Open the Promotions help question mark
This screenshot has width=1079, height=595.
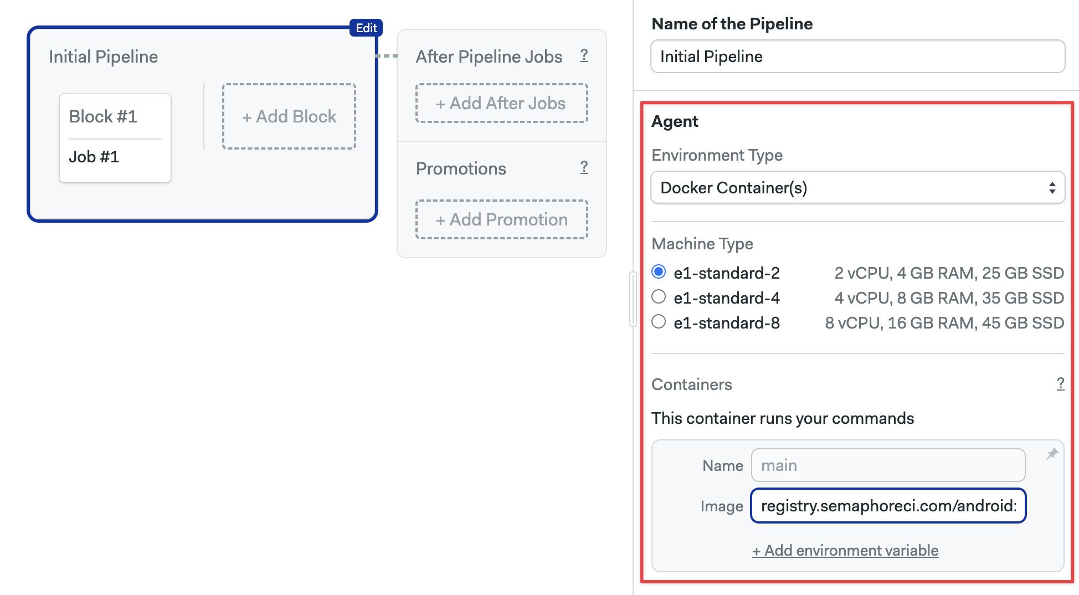pyautogui.click(x=584, y=167)
